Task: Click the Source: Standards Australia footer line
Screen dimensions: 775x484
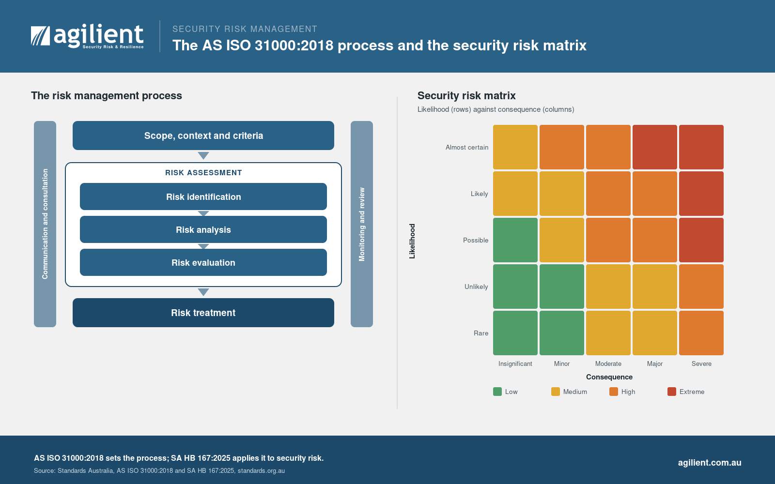Action: click(x=159, y=470)
